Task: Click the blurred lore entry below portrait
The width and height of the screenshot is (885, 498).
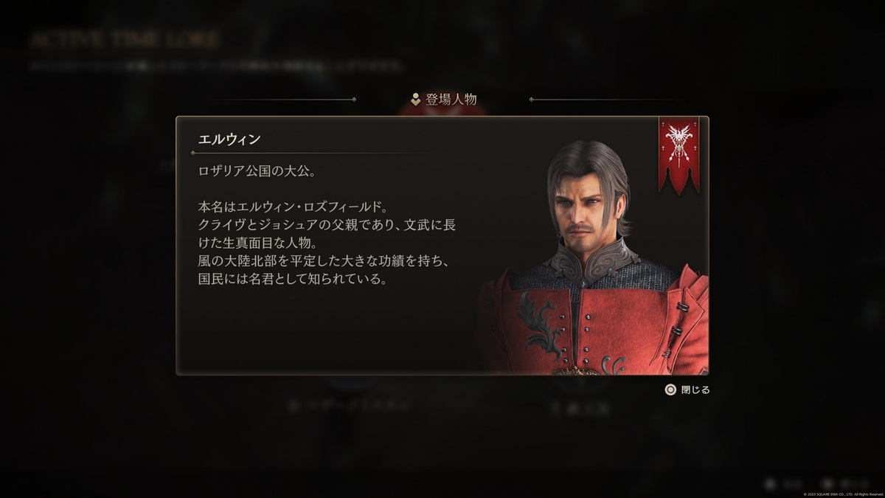Action: 580,408
